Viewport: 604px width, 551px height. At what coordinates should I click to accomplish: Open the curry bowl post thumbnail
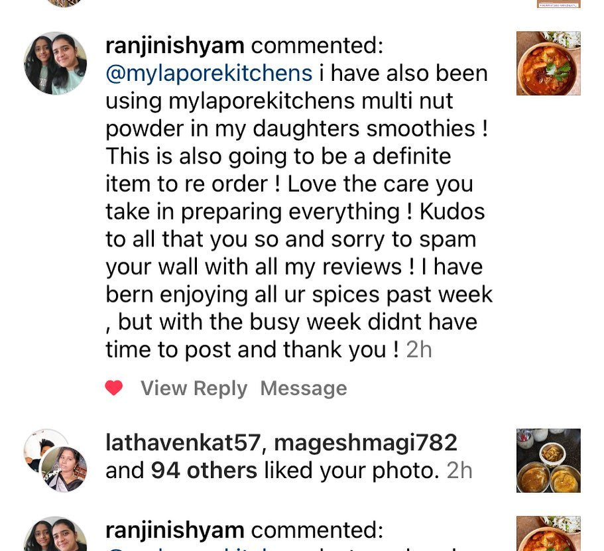tap(548, 63)
